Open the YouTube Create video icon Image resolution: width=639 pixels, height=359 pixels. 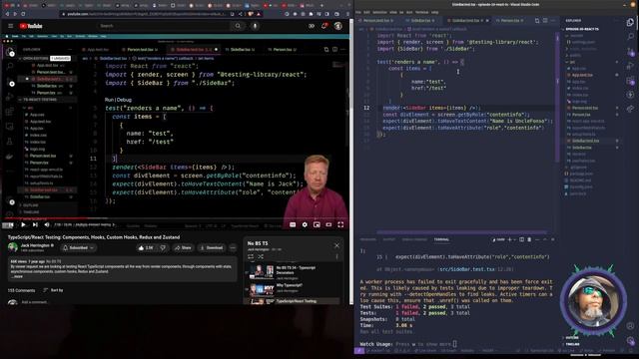[x=312, y=26]
